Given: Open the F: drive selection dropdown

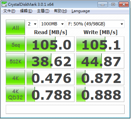Looking at the screenshot, I should point(96,24).
